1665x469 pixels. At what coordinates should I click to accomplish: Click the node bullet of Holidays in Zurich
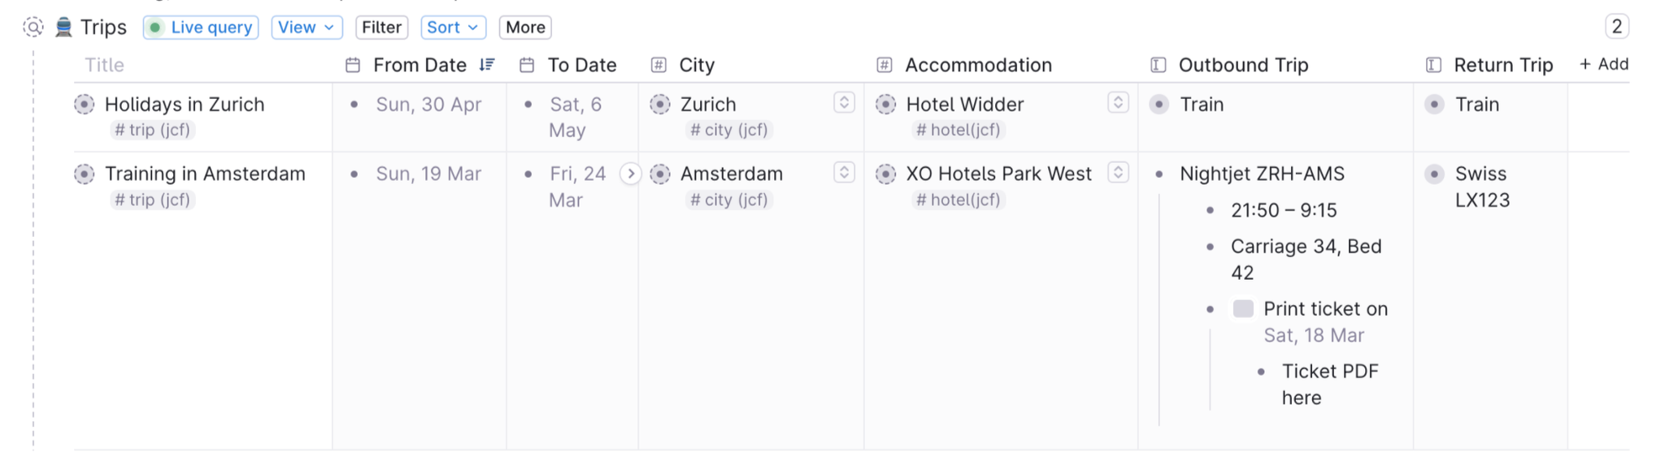(x=85, y=105)
